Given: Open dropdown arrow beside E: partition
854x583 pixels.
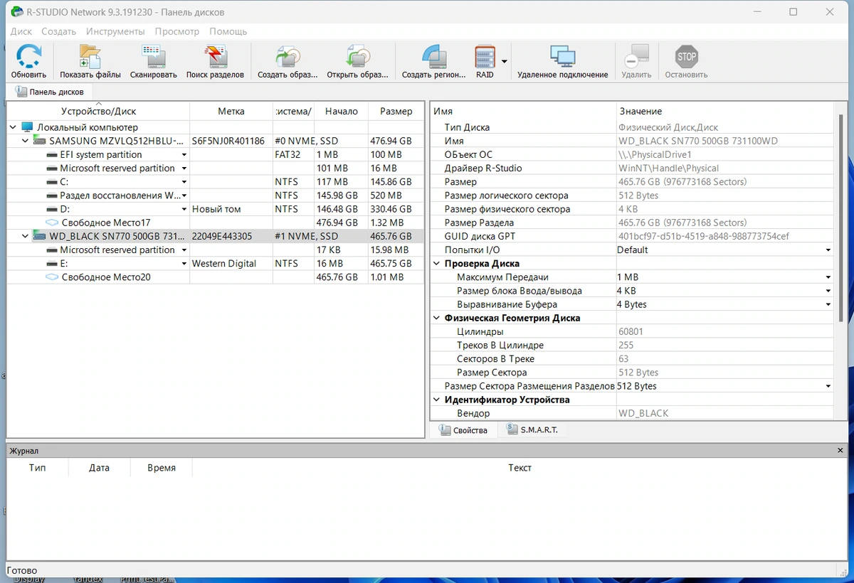Looking at the screenshot, I should point(184,264).
